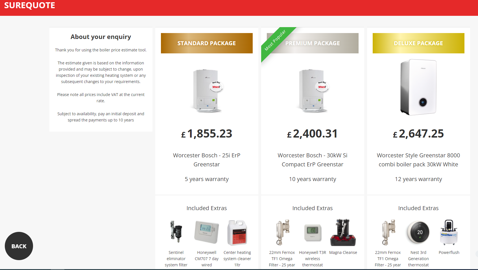Click the SUREQUOTE logo
This screenshot has height=270, width=478.
[29, 5]
